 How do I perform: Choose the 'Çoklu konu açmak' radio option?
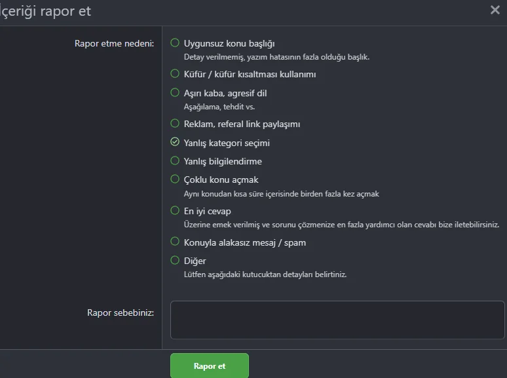click(175, 179)
